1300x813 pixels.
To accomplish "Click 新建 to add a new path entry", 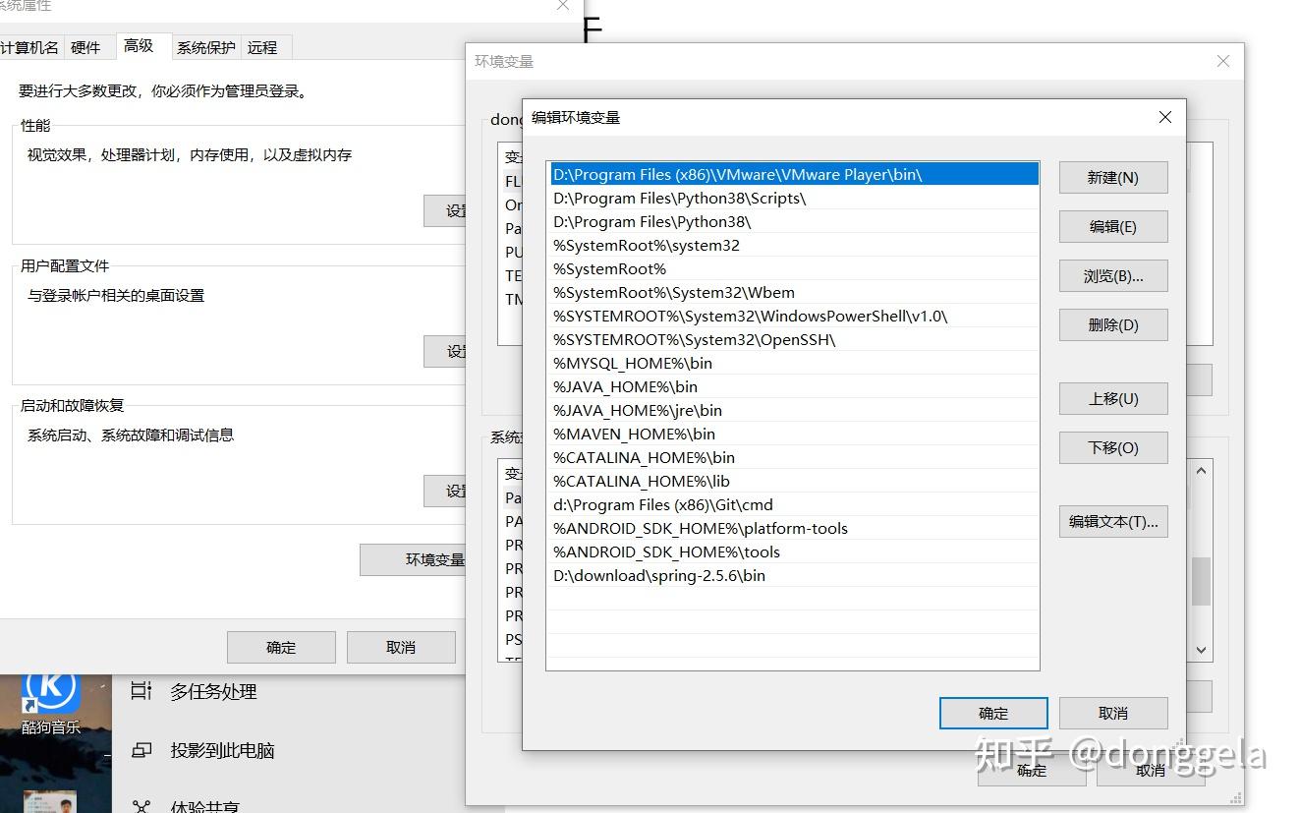I will [1112, 177].
